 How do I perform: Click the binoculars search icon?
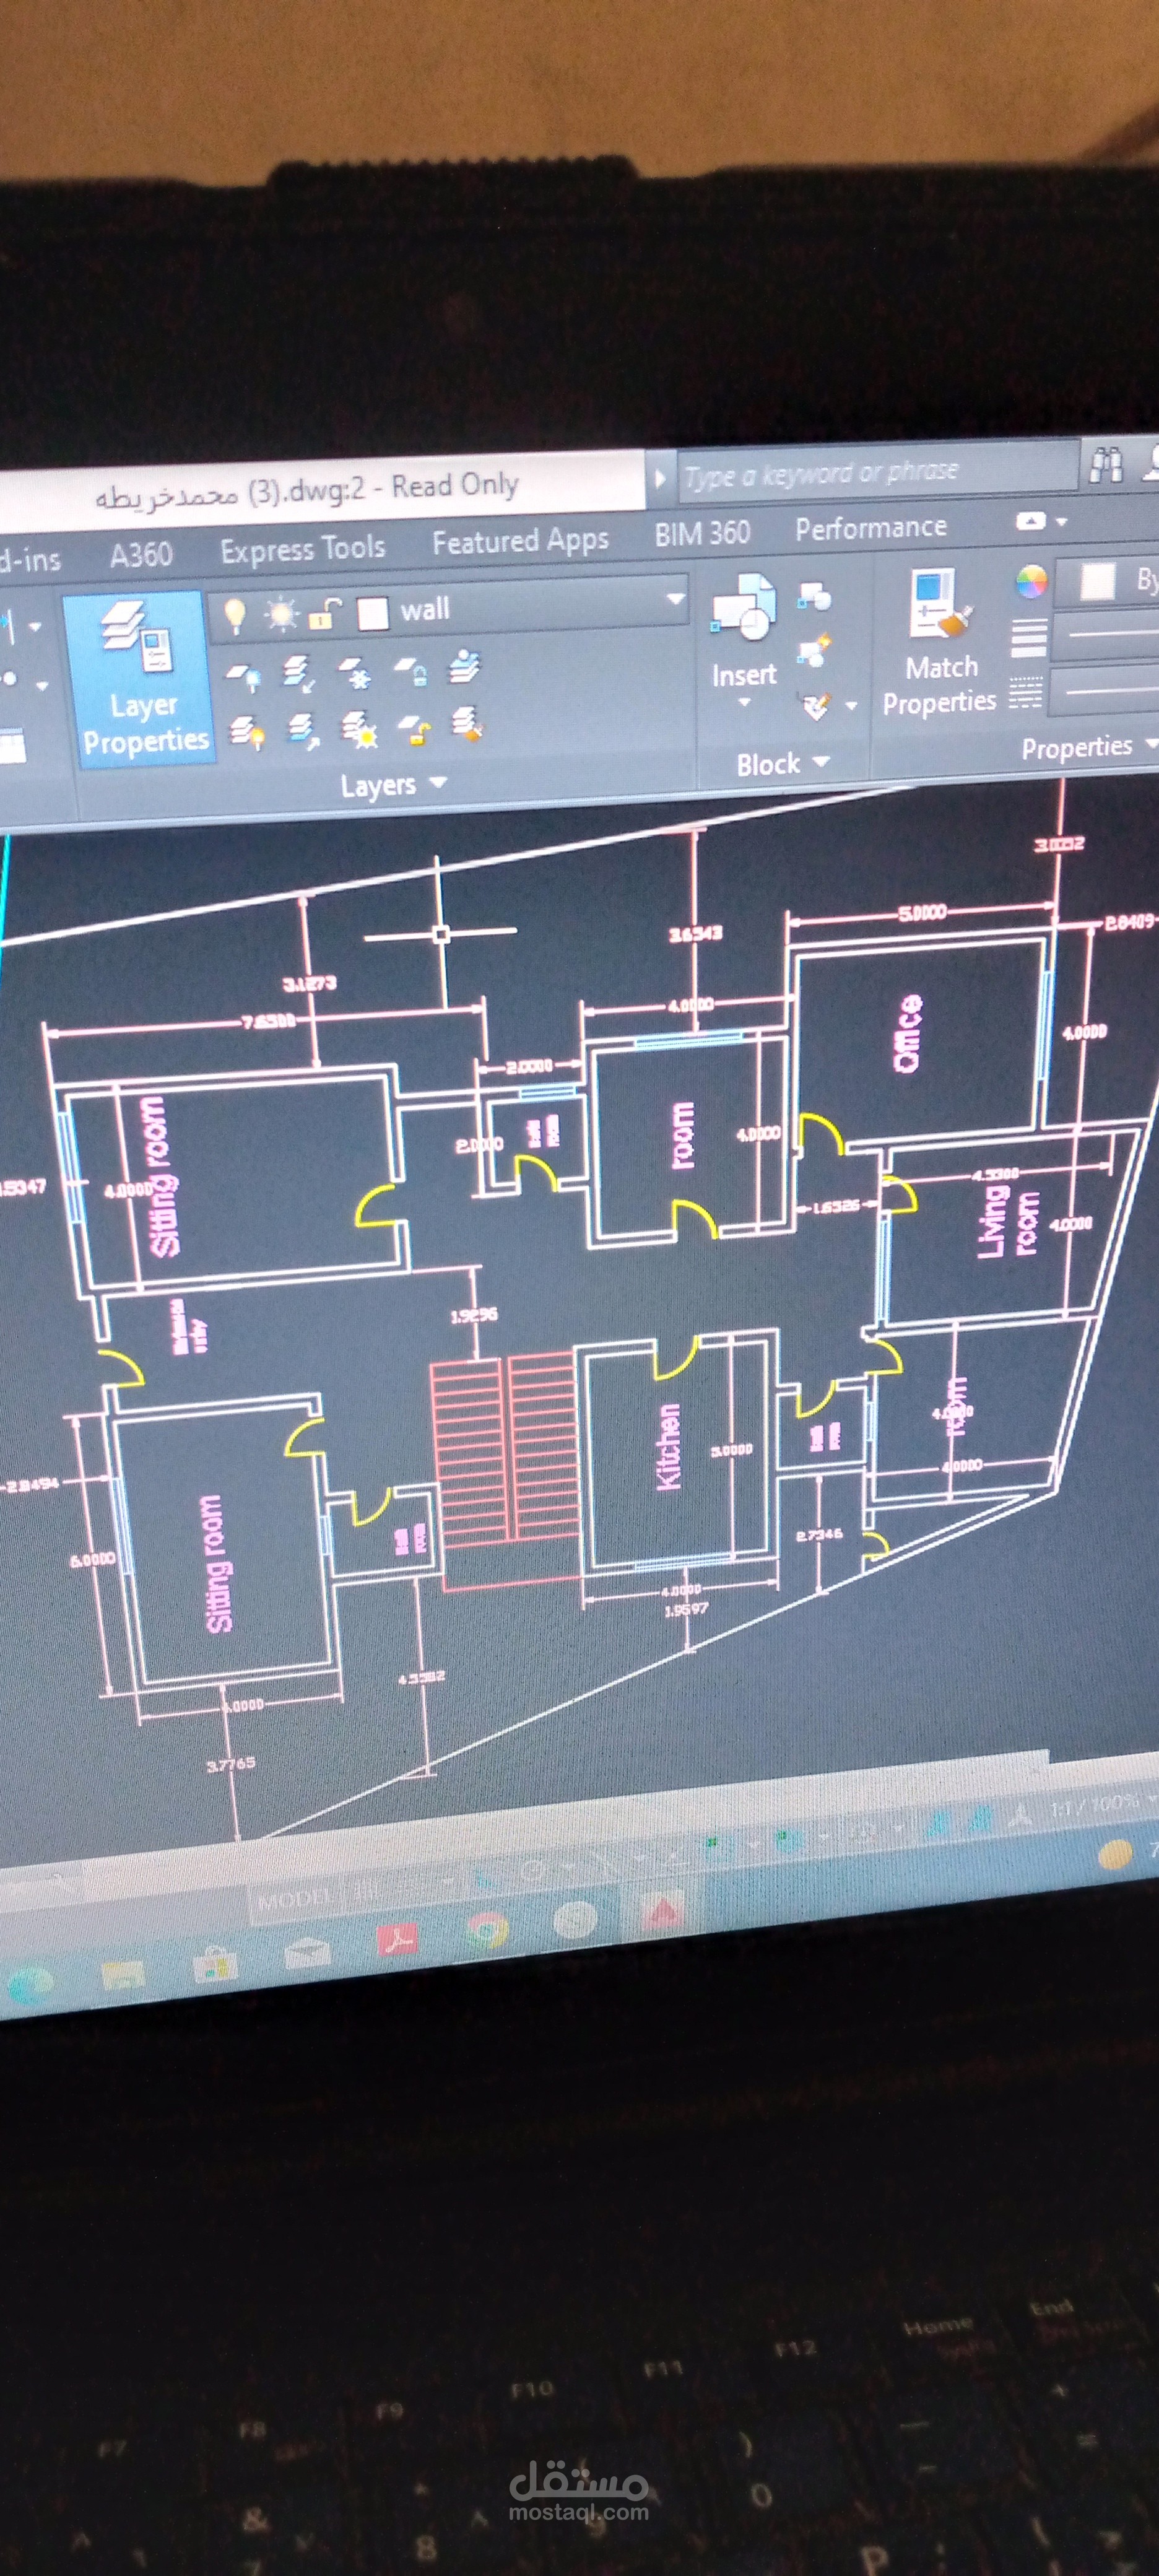pos(1107,464)
